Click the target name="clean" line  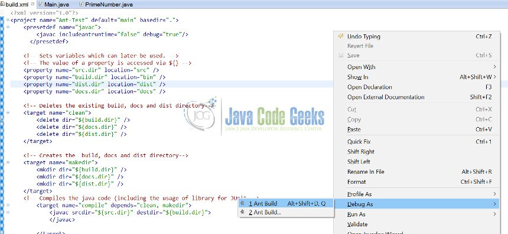57,113
